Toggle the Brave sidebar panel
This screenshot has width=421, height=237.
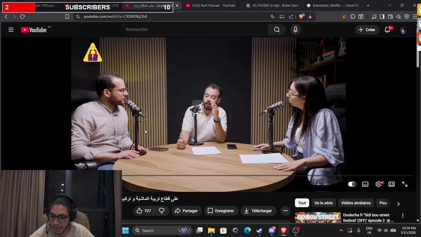[x=382, y=16]
